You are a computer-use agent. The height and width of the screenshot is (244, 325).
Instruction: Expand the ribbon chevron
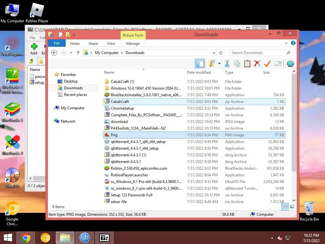point(286,43)
